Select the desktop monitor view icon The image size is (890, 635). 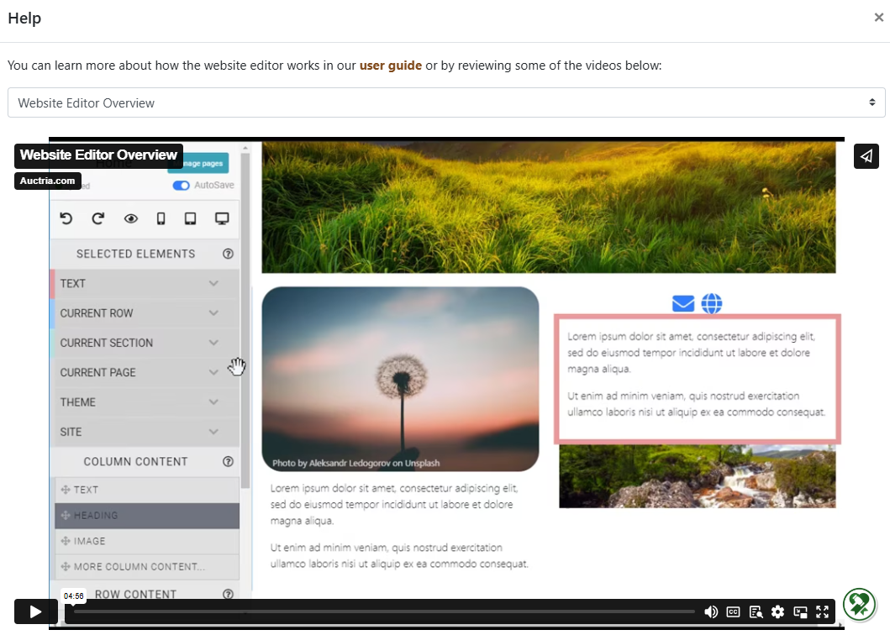tap(222, 218)
